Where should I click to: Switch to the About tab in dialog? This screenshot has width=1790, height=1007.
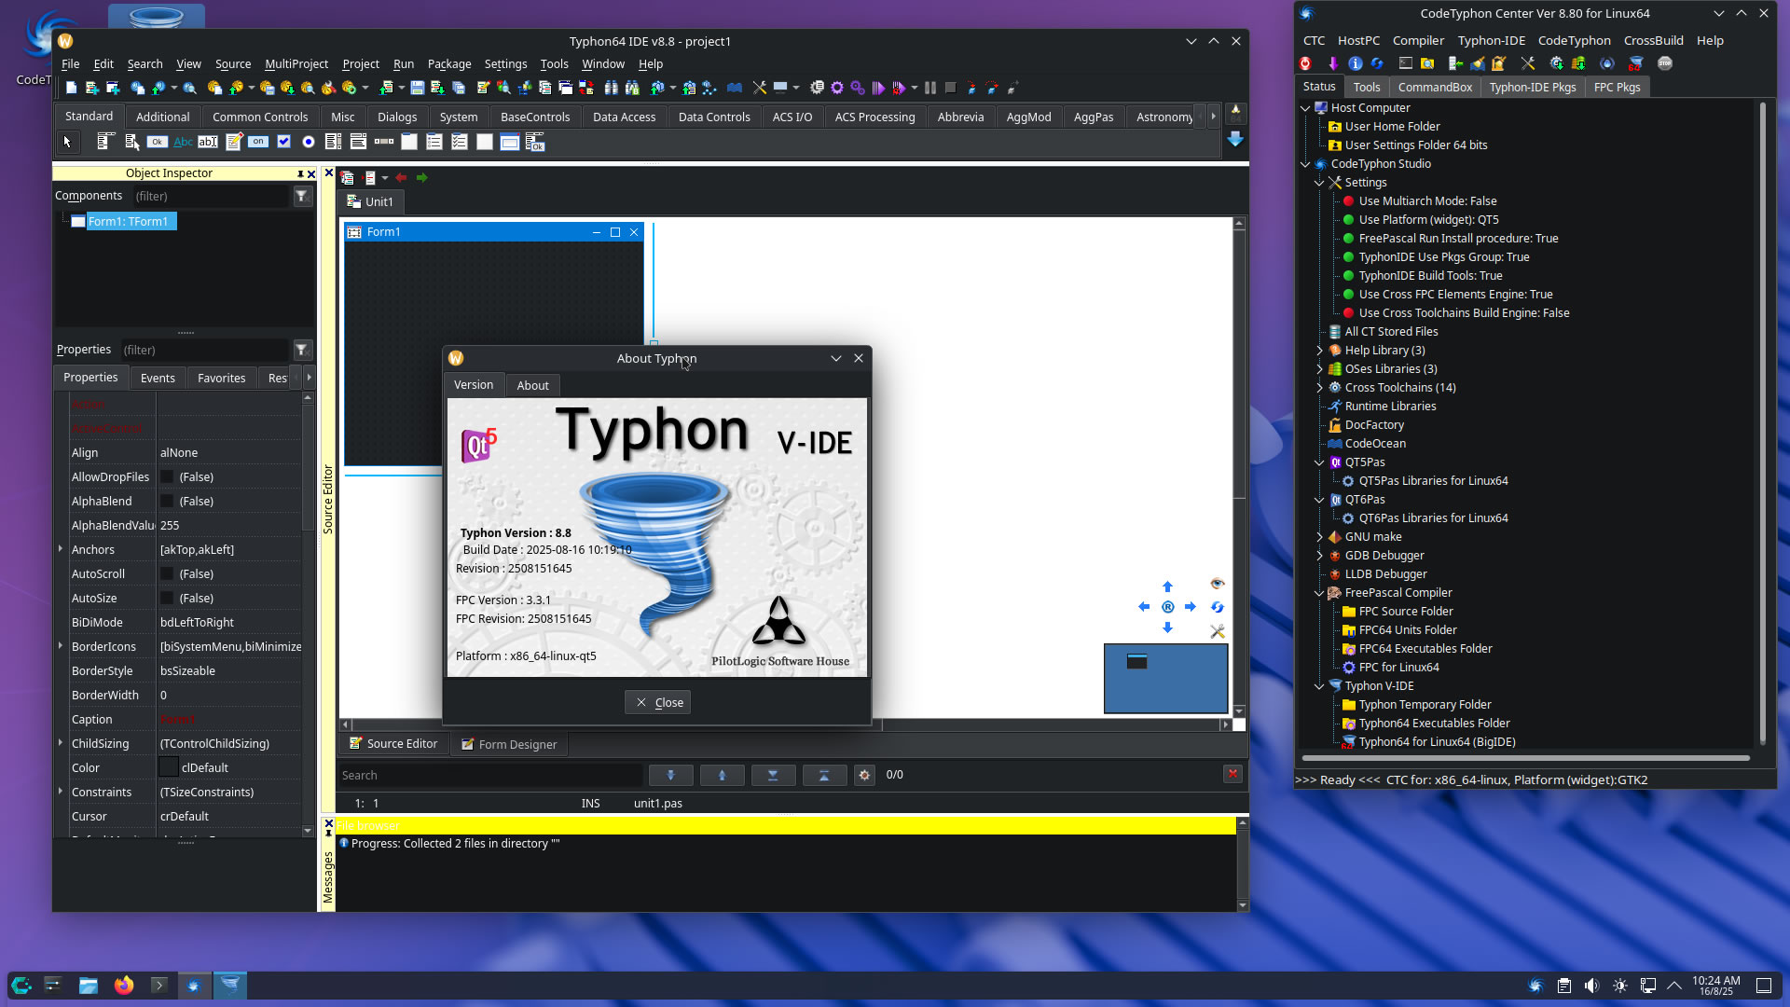(532, 385)
